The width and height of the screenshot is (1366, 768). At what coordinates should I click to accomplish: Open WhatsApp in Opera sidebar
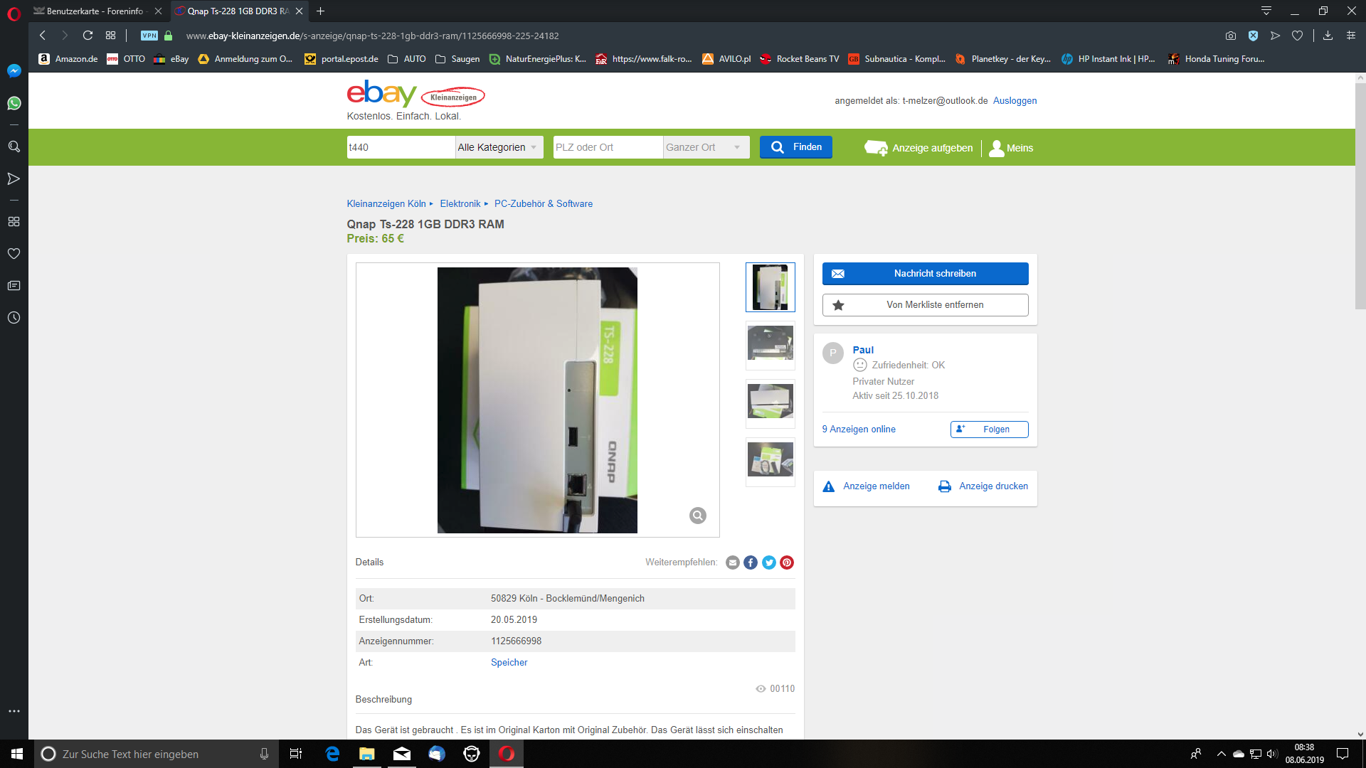14,104
